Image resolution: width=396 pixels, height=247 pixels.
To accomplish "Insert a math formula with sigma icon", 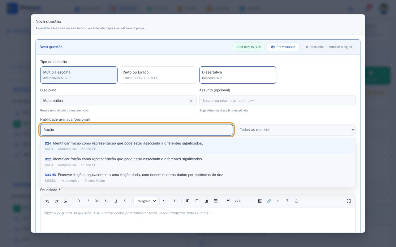I will click(x=287, y=201).
